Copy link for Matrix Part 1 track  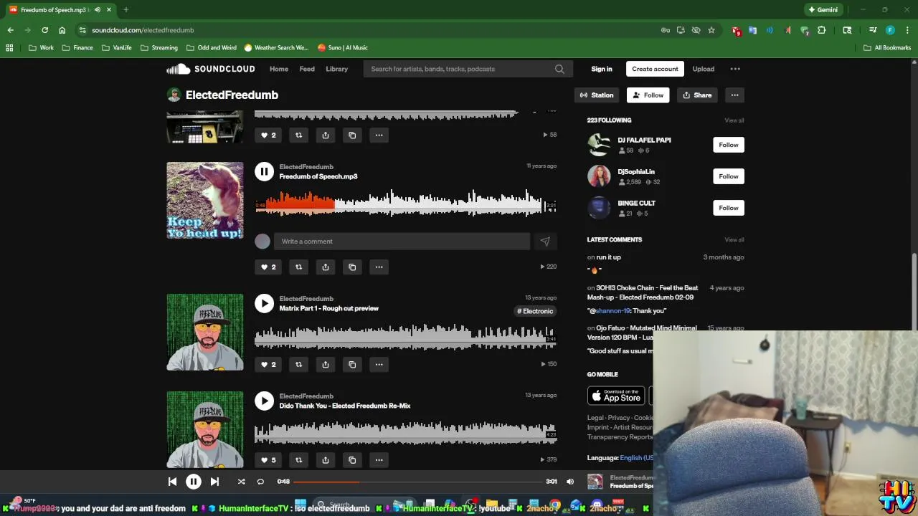352,364
